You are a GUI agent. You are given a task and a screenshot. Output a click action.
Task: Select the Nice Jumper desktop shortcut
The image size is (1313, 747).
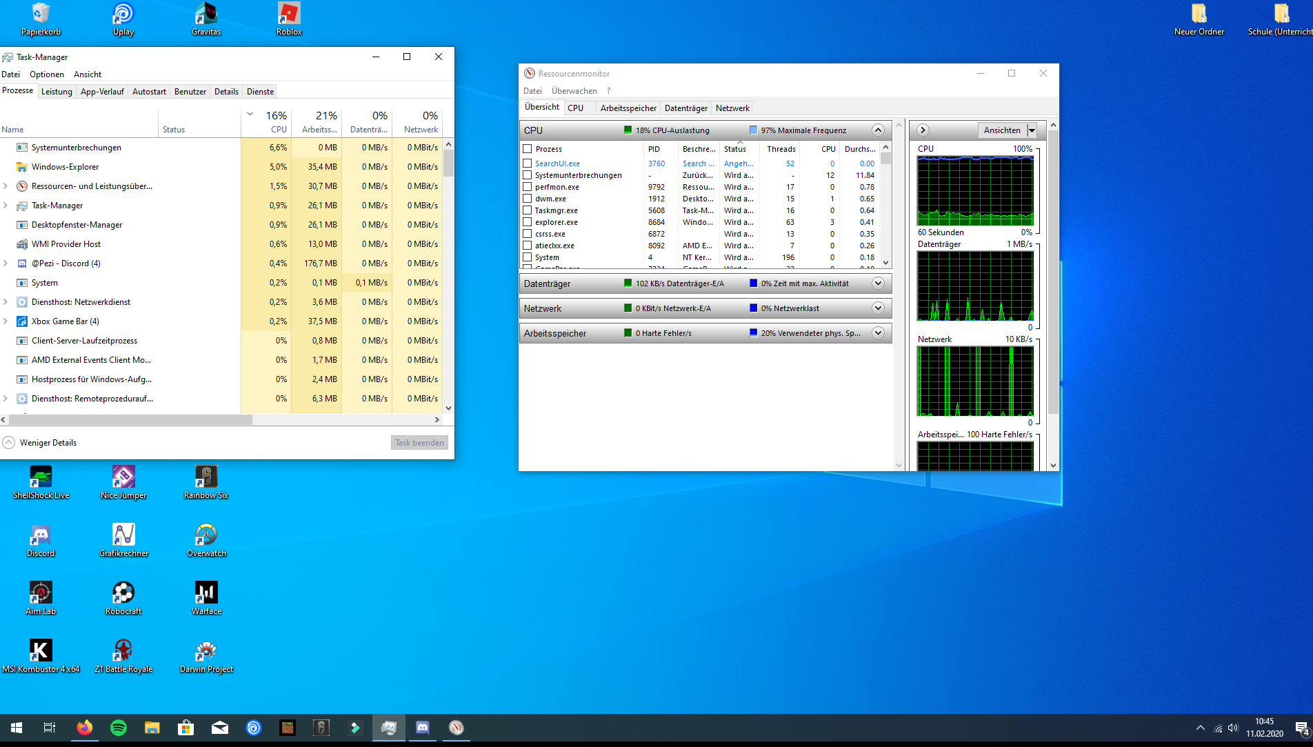point(123,482)
